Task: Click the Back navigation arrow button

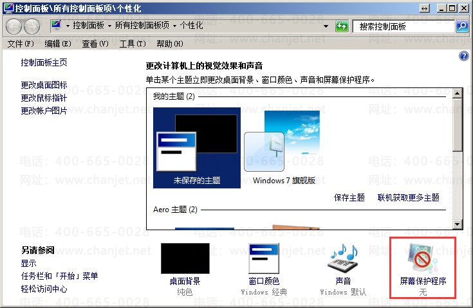Action: click(14, 26)
